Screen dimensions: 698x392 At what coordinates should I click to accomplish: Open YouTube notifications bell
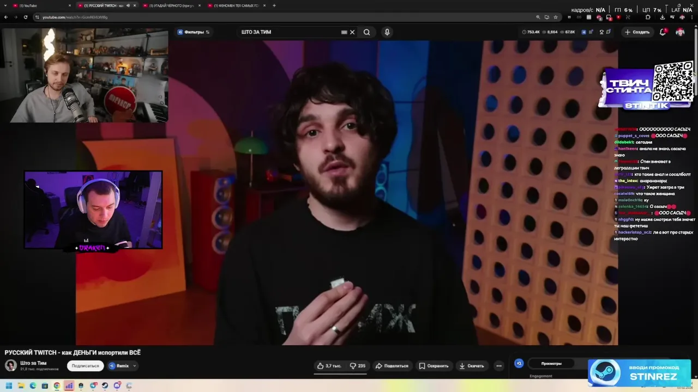pyautogui.click(x=663, y=32)
